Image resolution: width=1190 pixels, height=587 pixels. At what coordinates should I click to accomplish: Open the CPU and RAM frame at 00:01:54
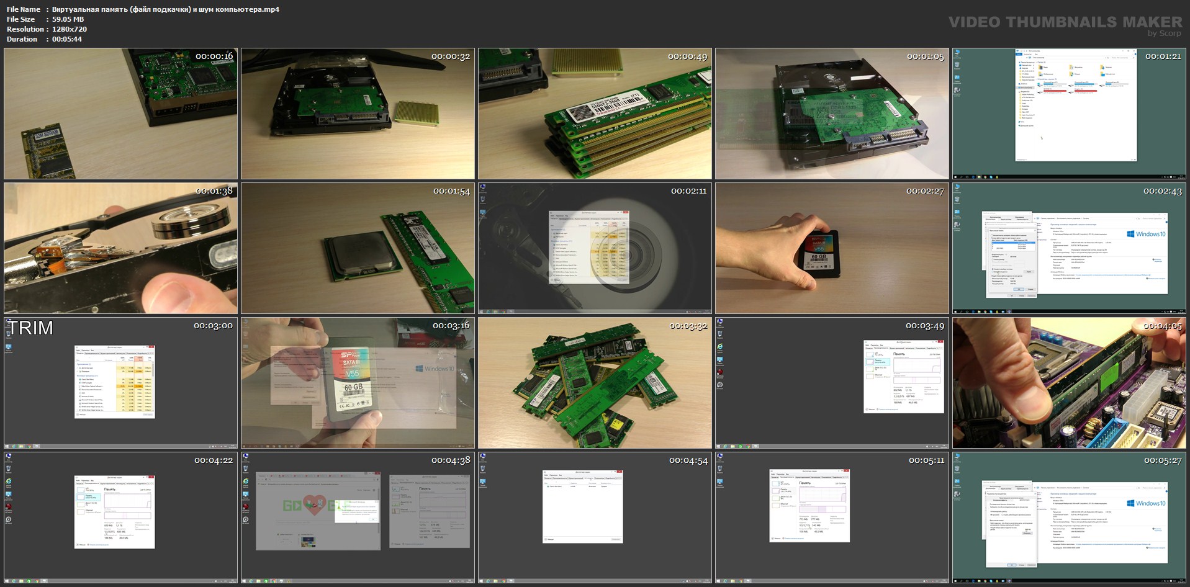point(358,248)
